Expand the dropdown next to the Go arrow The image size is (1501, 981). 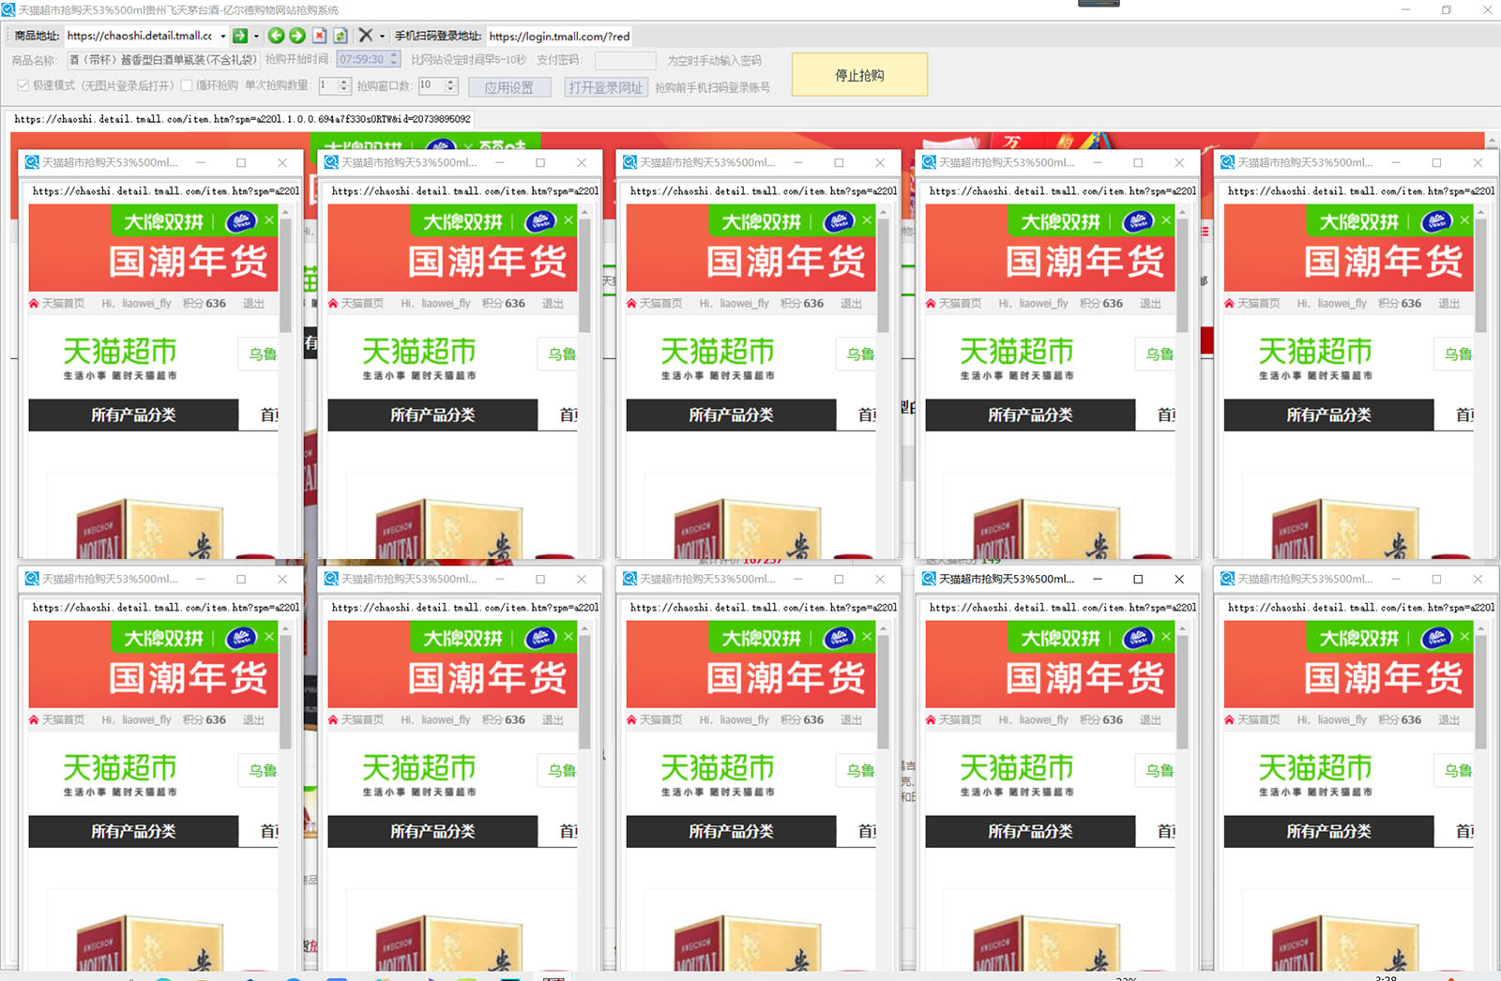(x=256, y=37)
